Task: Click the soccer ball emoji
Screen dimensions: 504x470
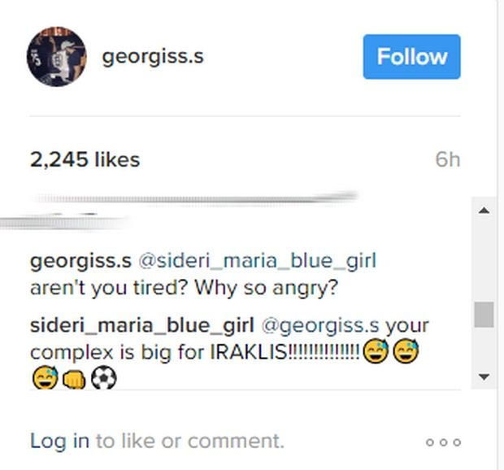Action: coord(105,379)
